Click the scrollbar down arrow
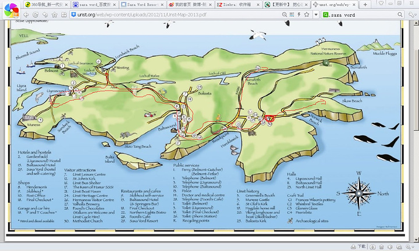Image resolution: width=419 pixels, height=251 pixels. pos(415,238)
